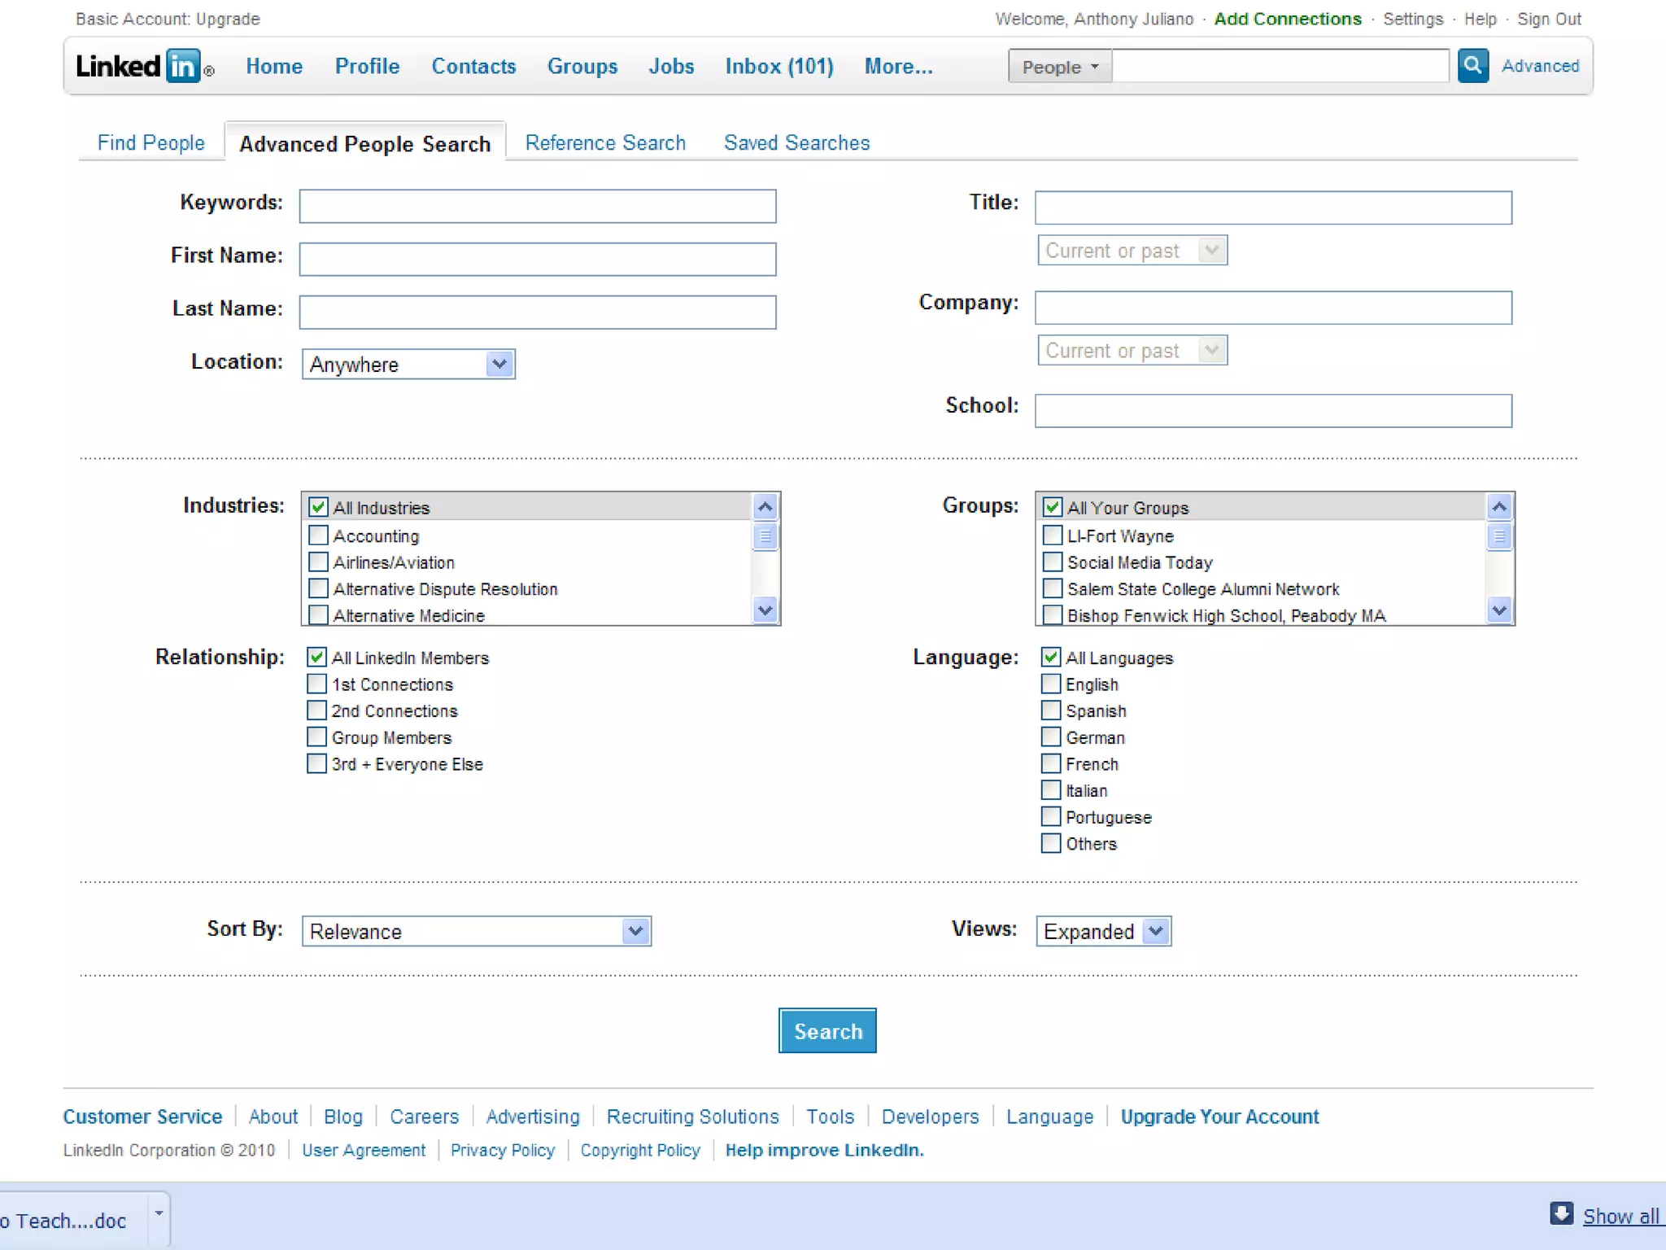
Task: Check the 1st Connections checkbox
Action: [316, 684]
